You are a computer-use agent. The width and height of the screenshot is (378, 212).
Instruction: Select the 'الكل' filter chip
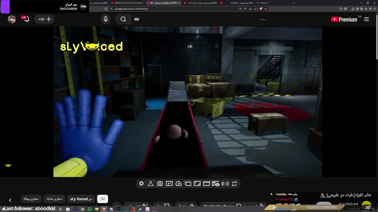coord(102,199)
